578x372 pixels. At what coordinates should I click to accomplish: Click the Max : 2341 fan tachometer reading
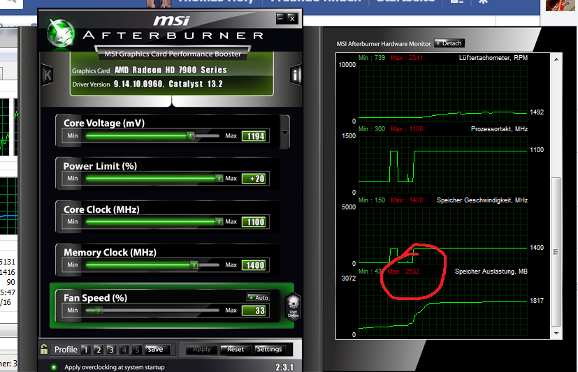pyautogui.click(x=407, y=58)
